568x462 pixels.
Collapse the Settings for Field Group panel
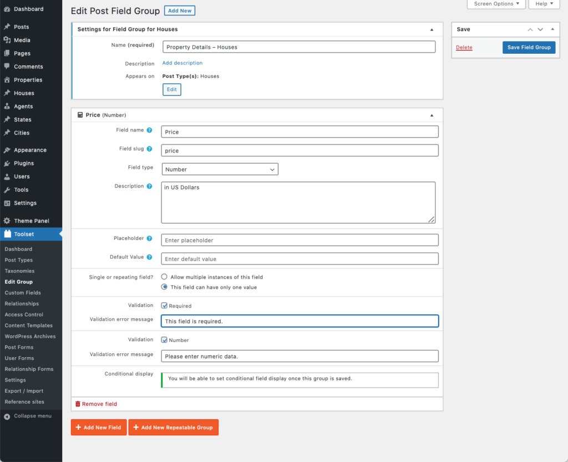[432, 30]
